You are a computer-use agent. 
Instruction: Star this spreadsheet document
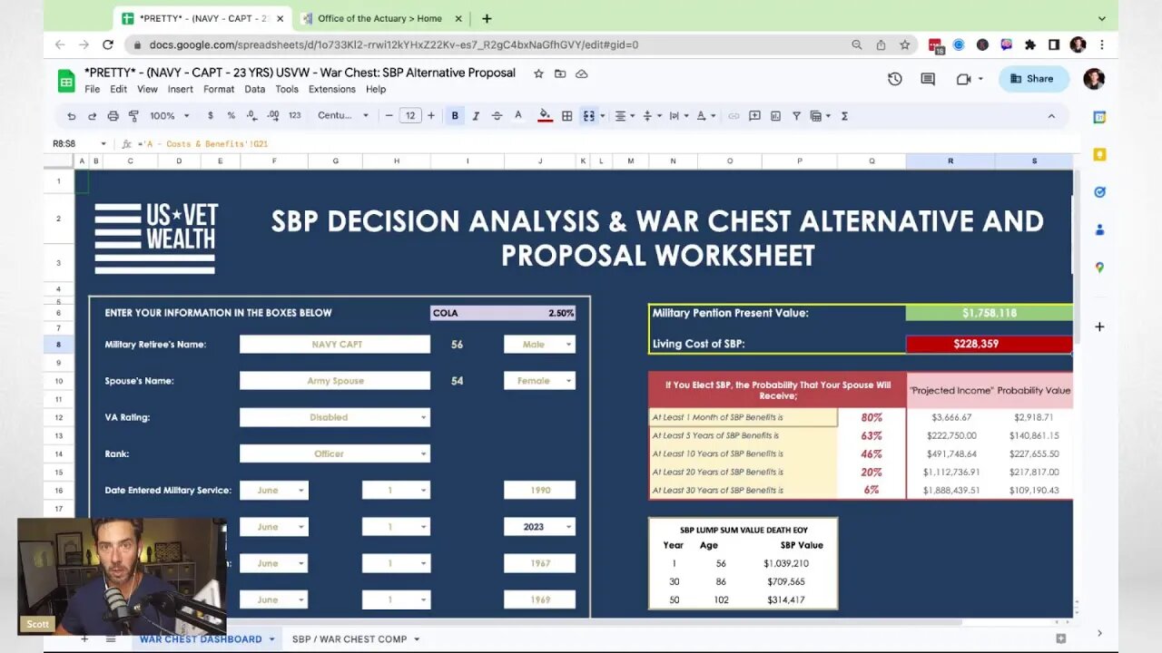[x=539, y=73]
